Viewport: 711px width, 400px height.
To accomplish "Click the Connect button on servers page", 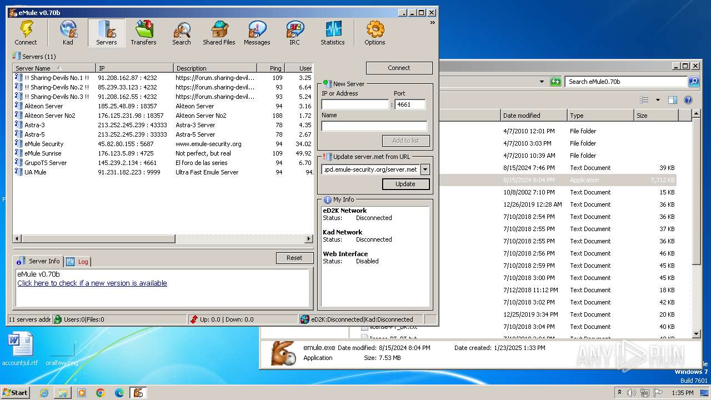I will pos(399,68).
